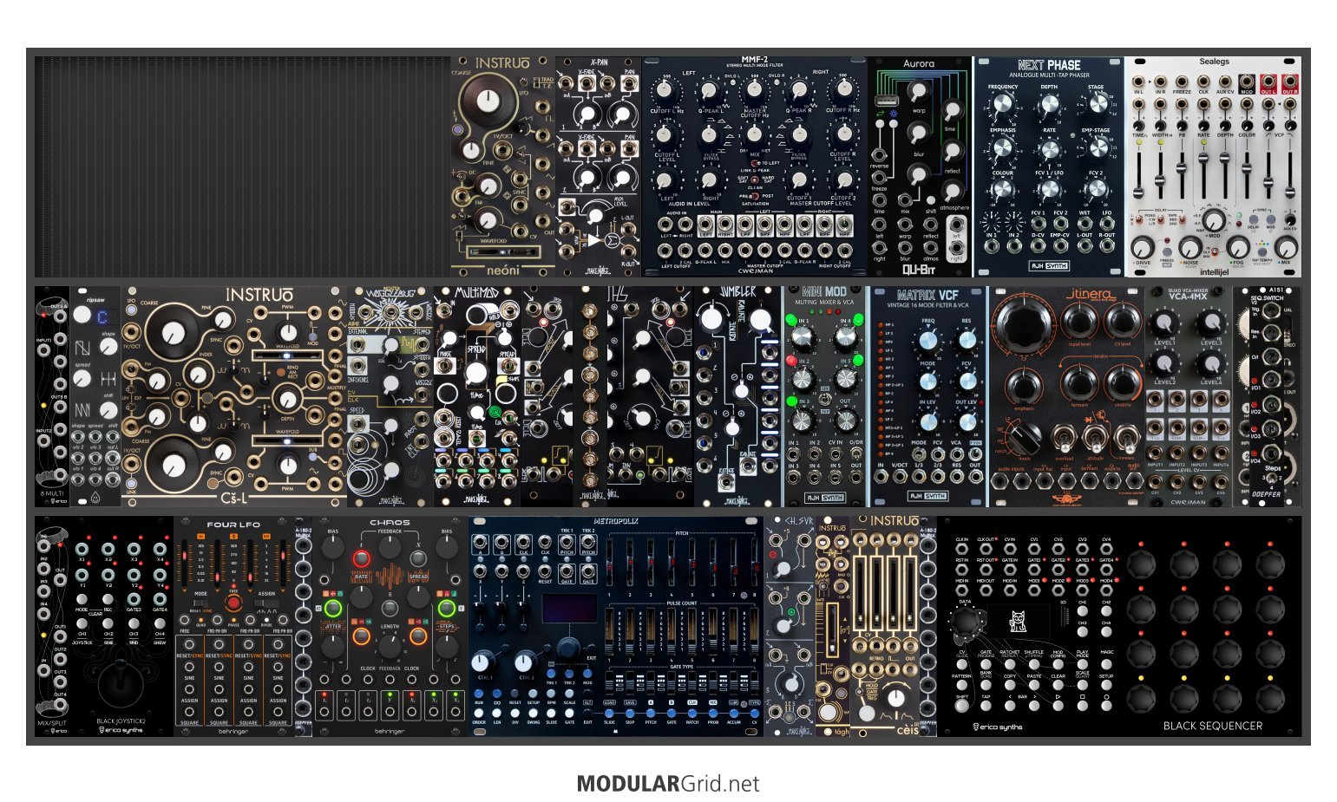1337x802 pixels.
Task: Click the RUN button on Metropolix
Action: (x=479, y=694)
